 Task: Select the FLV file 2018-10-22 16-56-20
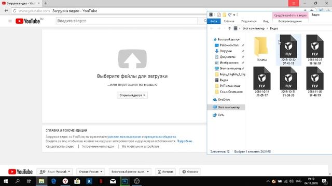[315, 50]
